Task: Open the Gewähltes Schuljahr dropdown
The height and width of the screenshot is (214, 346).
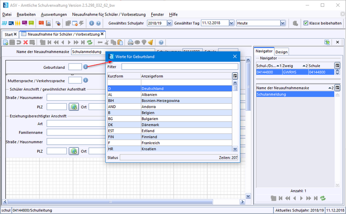Action: (169, 23)
